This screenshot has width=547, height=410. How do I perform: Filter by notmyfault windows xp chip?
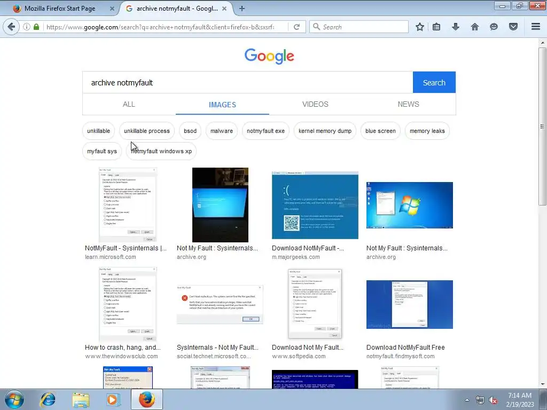click(161, 151)
